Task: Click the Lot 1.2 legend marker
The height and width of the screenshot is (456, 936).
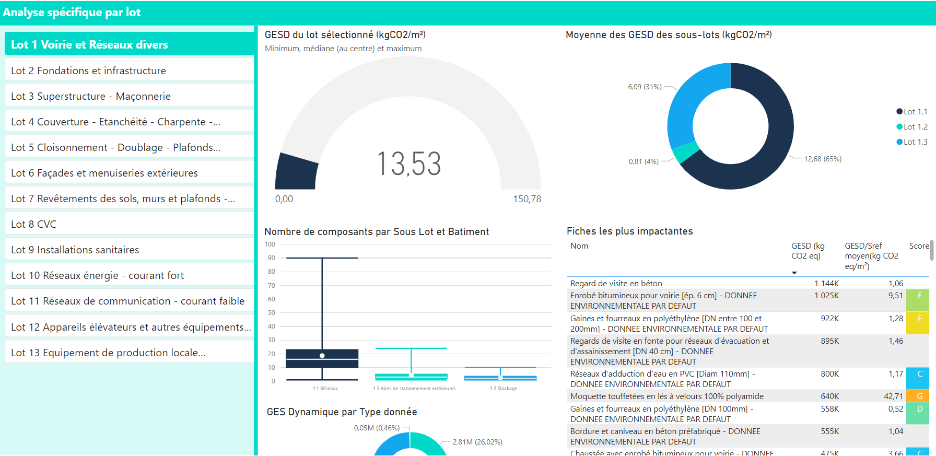Action: 899,126
